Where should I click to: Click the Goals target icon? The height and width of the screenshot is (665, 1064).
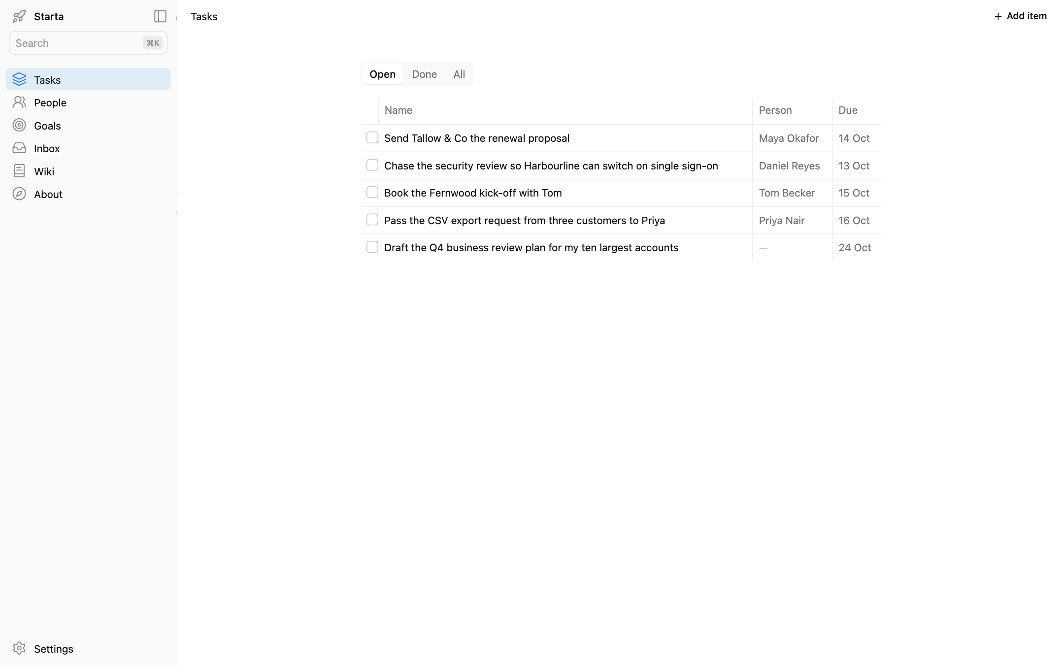(19, 125)
